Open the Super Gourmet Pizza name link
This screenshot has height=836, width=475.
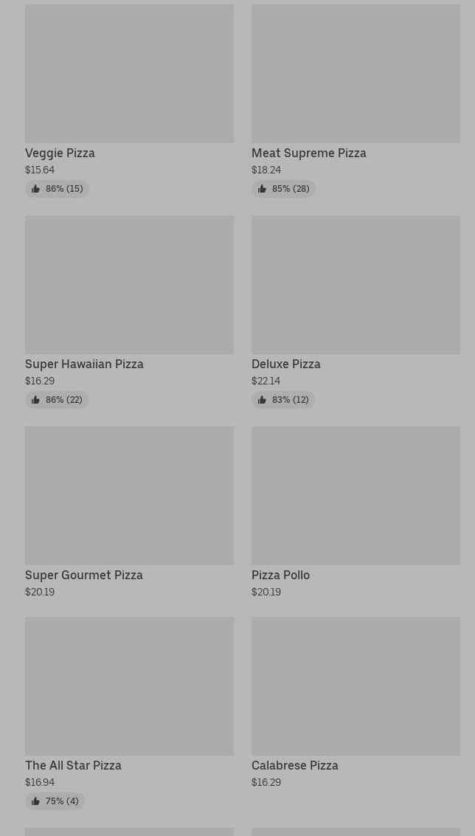coord(84,575)
